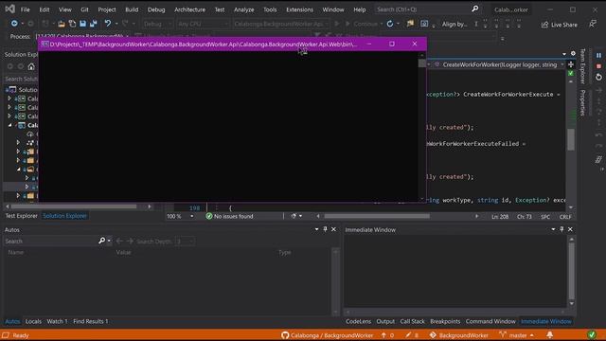Click the notifications bell in status bar
The width and height of the screenshot is (606, 341).
click(x=549, y=334)
